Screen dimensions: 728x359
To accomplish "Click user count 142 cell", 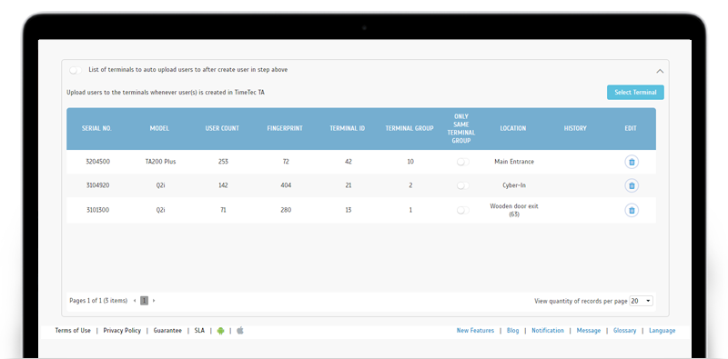I will [x=223, y=185].
